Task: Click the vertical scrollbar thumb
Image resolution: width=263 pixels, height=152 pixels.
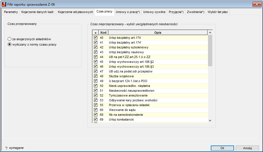Action: [x=210, y=51]
